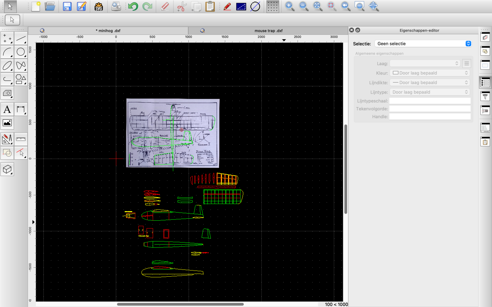
Task: Toggle the grid display dotted icon
Action: point(272,6)
